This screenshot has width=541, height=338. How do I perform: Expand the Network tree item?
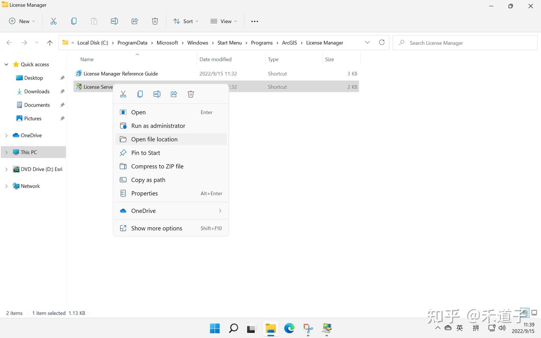(x=6, y=186)
